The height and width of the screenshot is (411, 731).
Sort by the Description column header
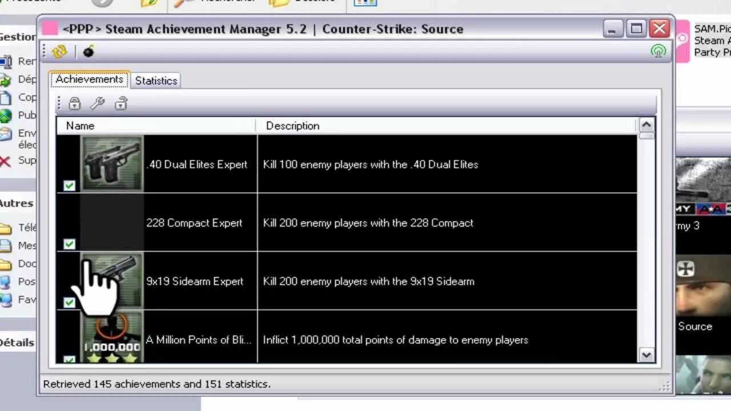pos(445,126)
